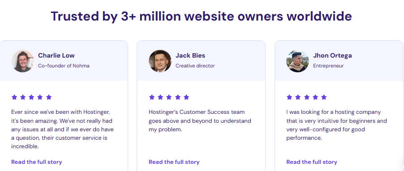Click third star in Jack Bies's rating
Image resolution: width=404 pixels, height=171 pixels.
click(x=169, y=97)
